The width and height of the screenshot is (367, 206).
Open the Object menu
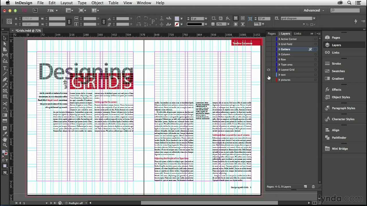point(97,3)
